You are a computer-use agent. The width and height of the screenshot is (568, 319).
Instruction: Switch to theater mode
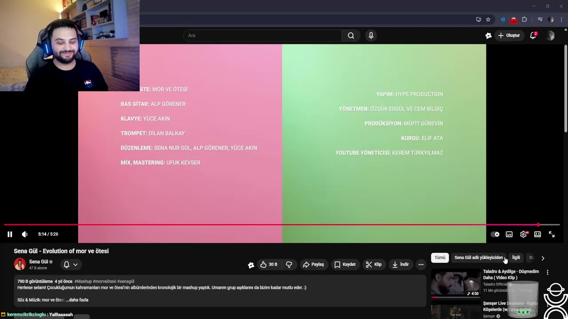537,234
